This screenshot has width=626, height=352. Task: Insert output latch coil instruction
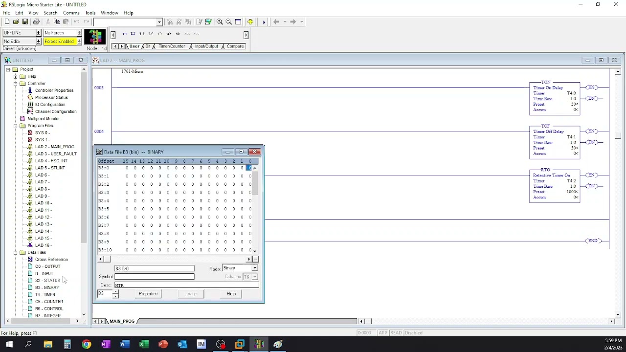169,34
